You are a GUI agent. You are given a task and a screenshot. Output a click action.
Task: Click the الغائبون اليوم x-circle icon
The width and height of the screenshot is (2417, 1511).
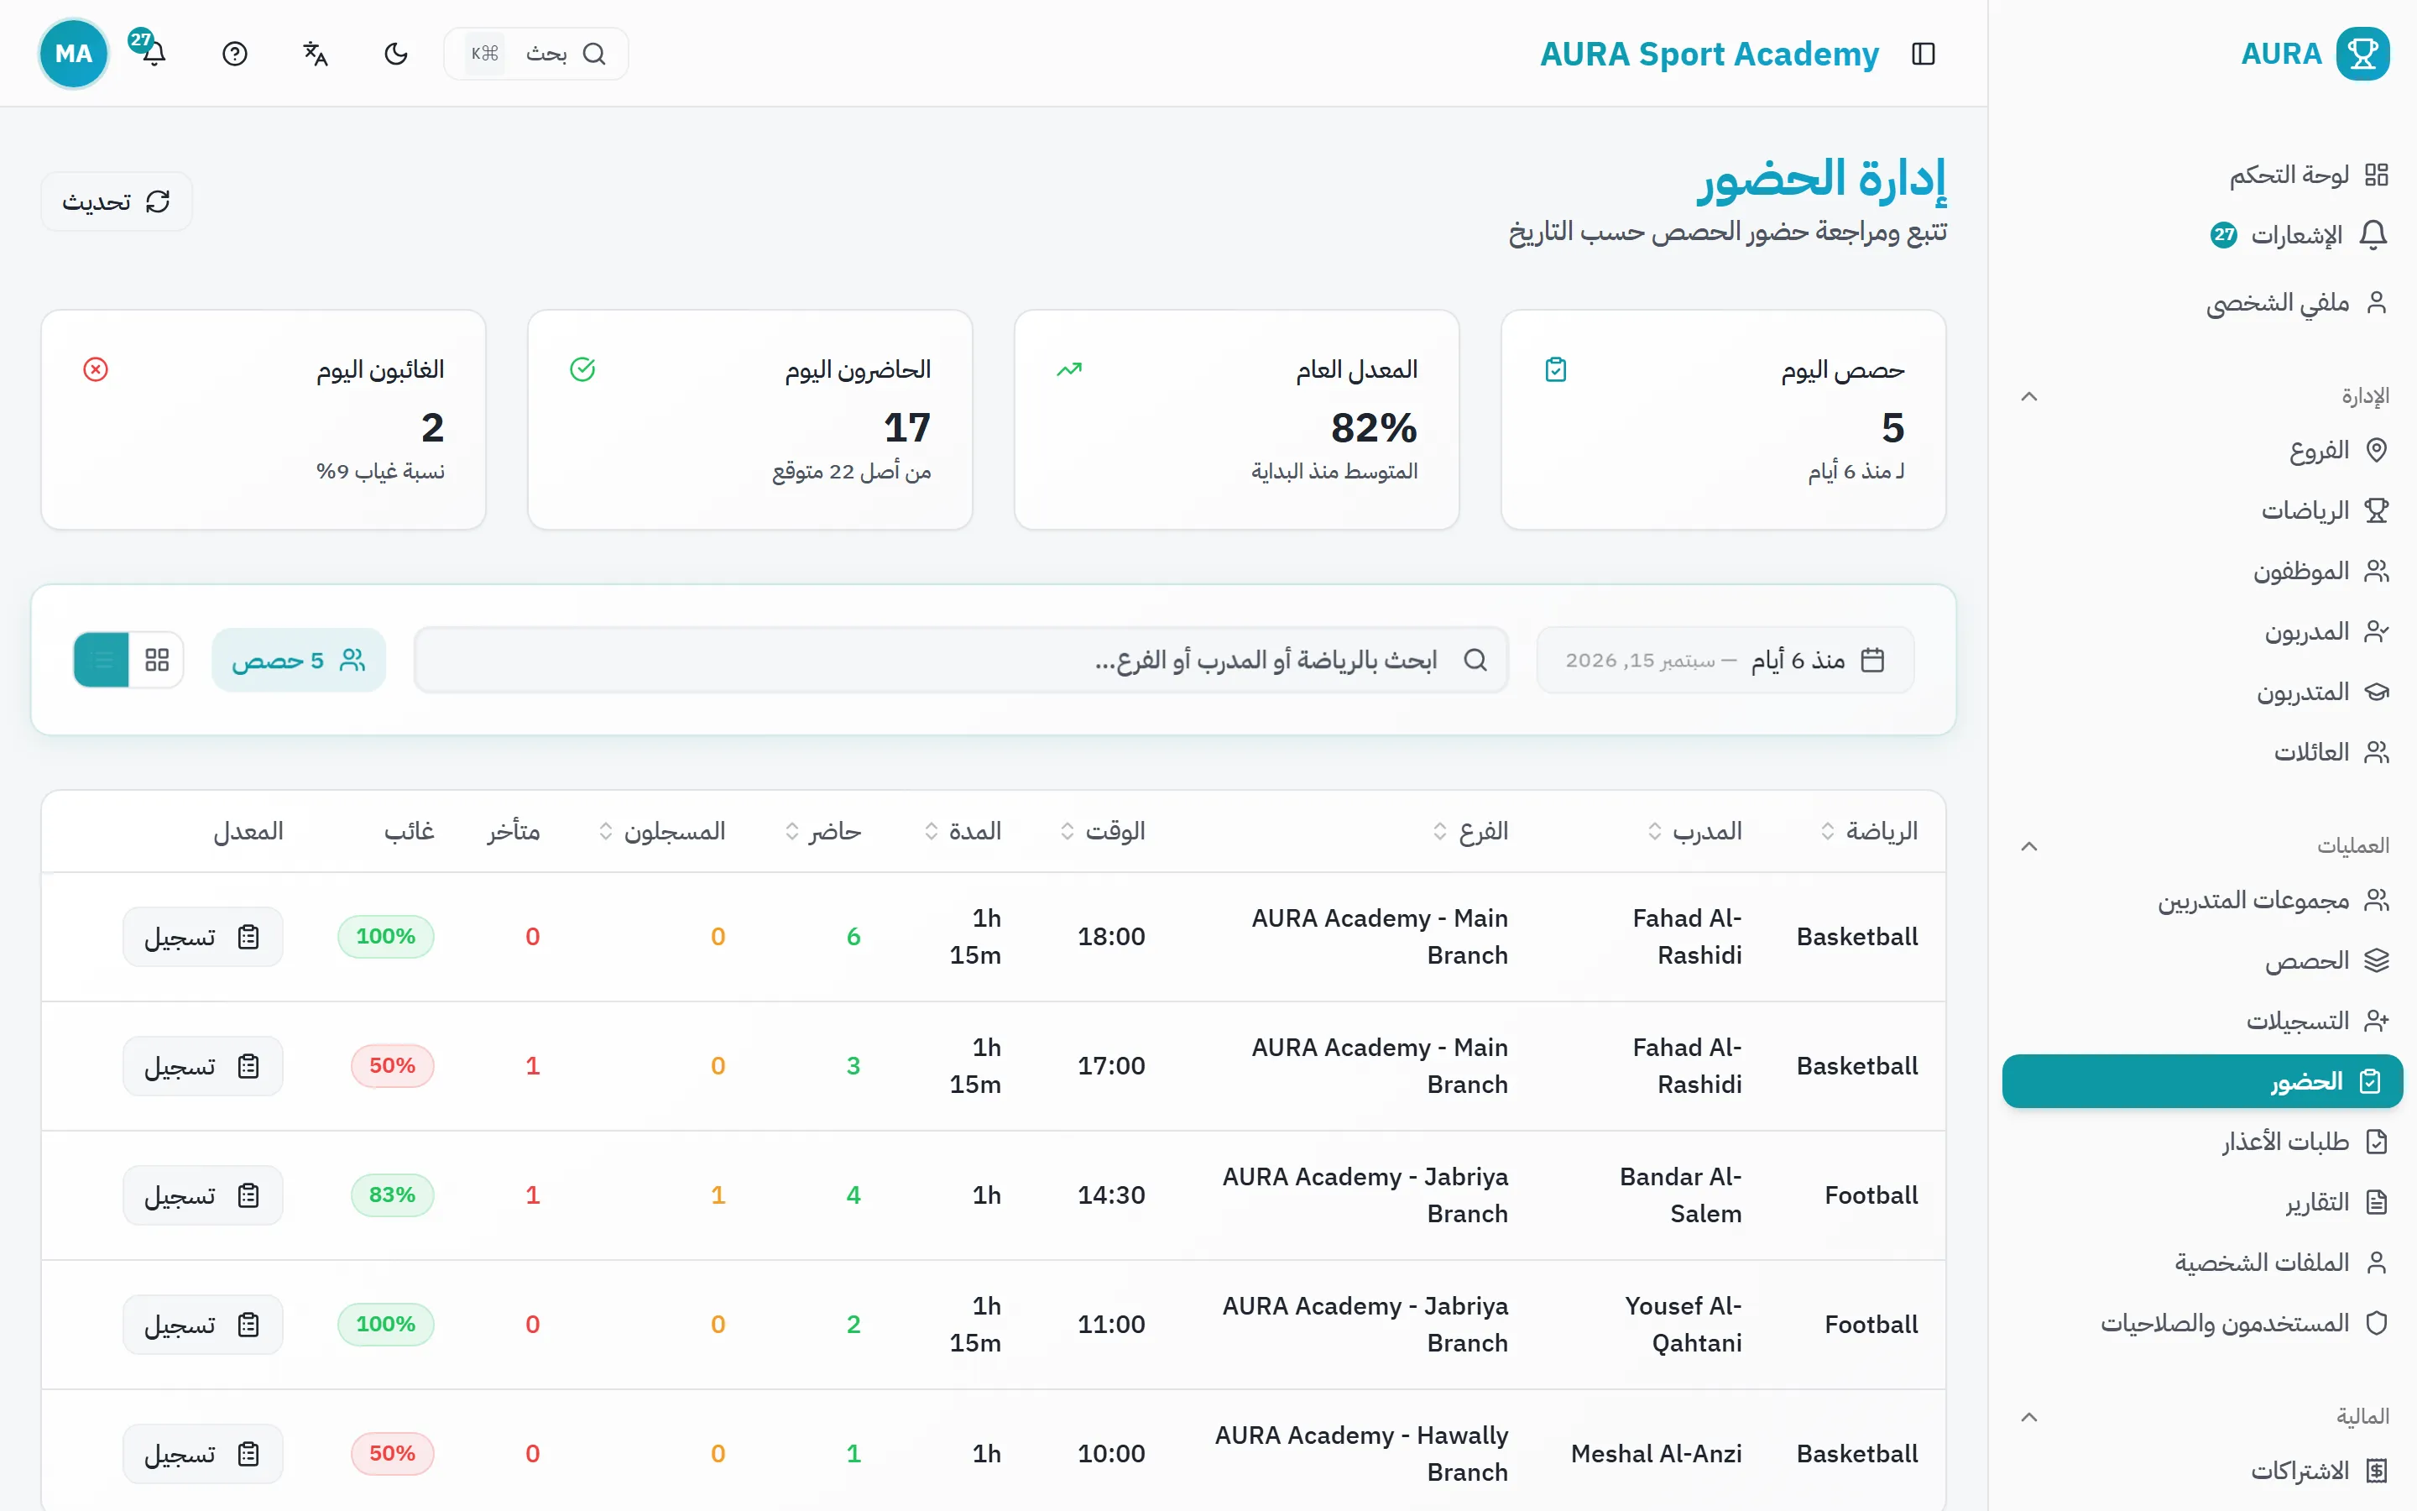click(96, 369)
